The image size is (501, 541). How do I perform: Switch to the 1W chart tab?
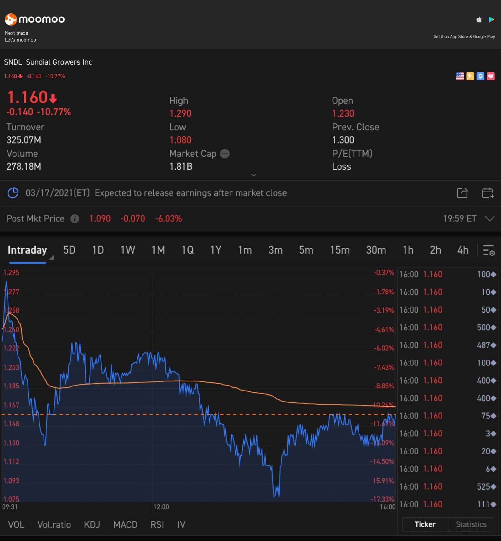point(128,250)
